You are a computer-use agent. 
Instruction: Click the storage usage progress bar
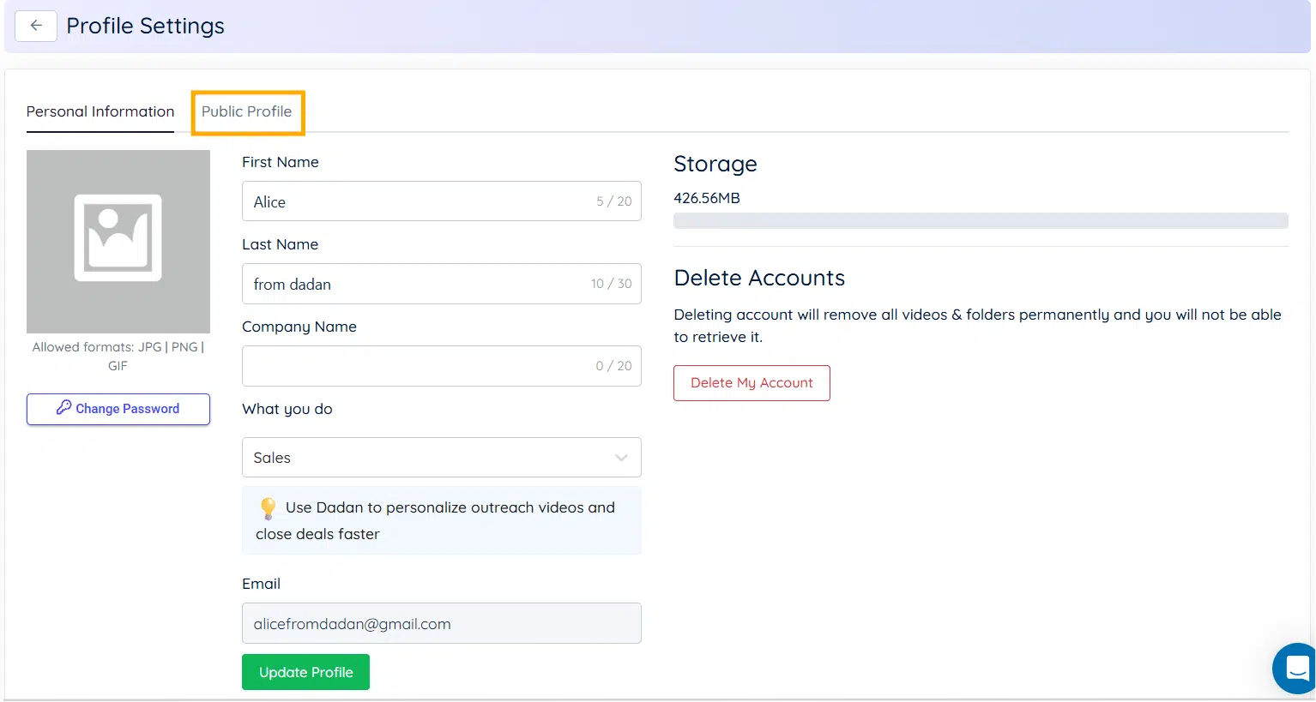click(x=981, y=220)
